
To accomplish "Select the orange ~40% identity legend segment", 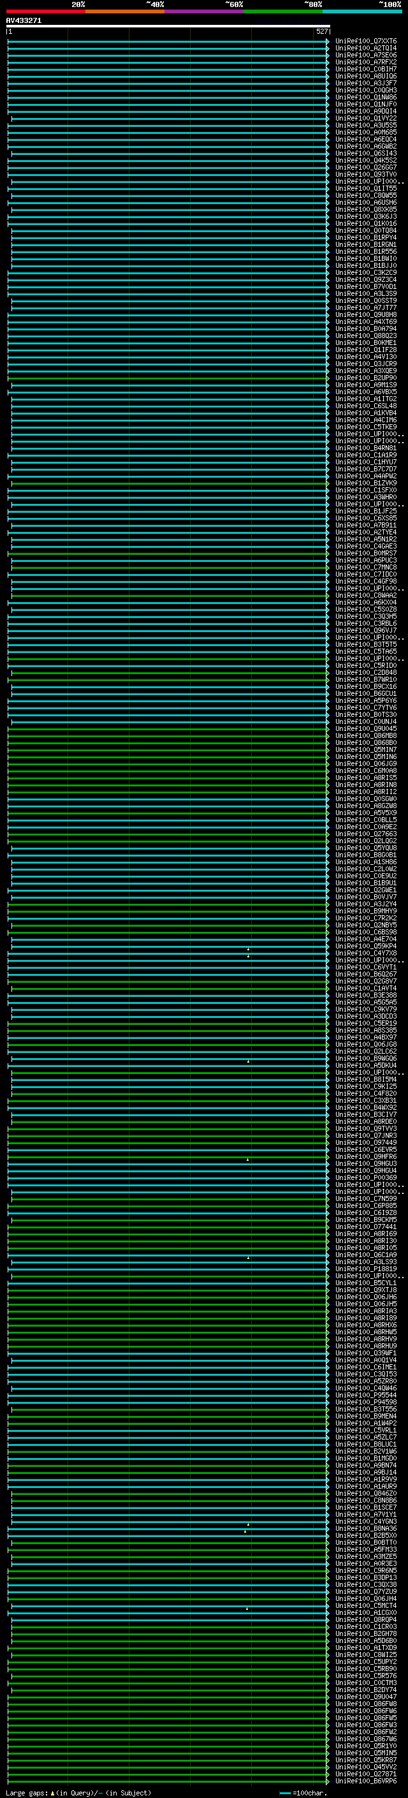I will [x=125, y=11].
